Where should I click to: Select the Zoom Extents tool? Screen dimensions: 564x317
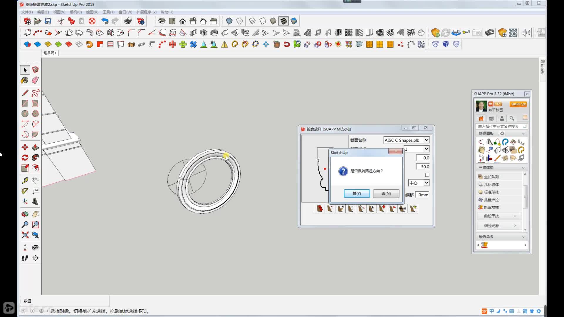(x=25, y=235)
